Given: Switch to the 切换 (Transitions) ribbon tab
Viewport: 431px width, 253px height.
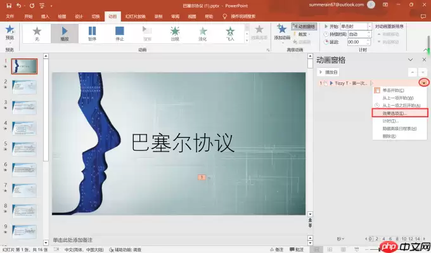Looking at the screenshot, I should pos(96,16).
